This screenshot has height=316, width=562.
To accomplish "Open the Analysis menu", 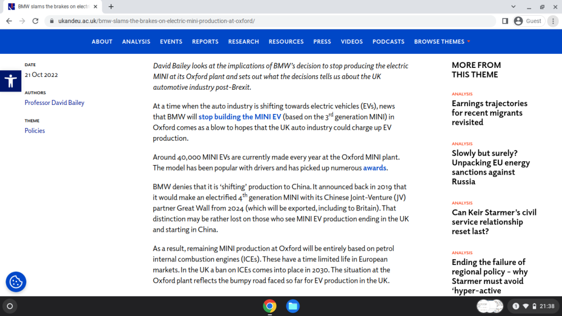I will point(136,42).
